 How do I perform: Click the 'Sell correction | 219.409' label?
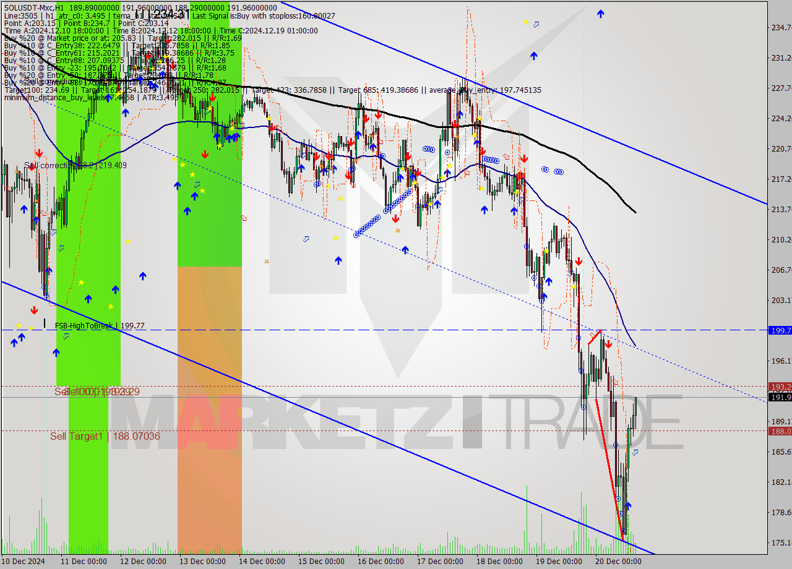[x=75, y=165]
